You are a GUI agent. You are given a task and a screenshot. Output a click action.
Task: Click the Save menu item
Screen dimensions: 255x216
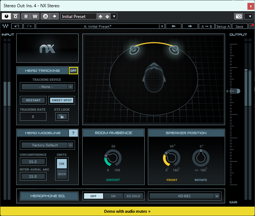pos(239,26)
